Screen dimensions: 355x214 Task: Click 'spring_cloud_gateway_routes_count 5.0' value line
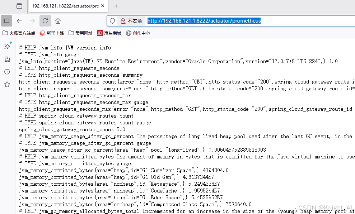[x=72, y=129]
